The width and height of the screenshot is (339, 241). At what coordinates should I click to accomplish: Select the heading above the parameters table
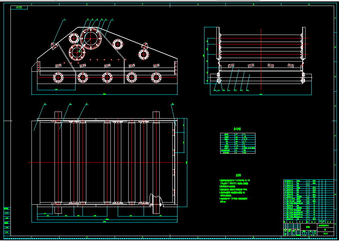237,129
